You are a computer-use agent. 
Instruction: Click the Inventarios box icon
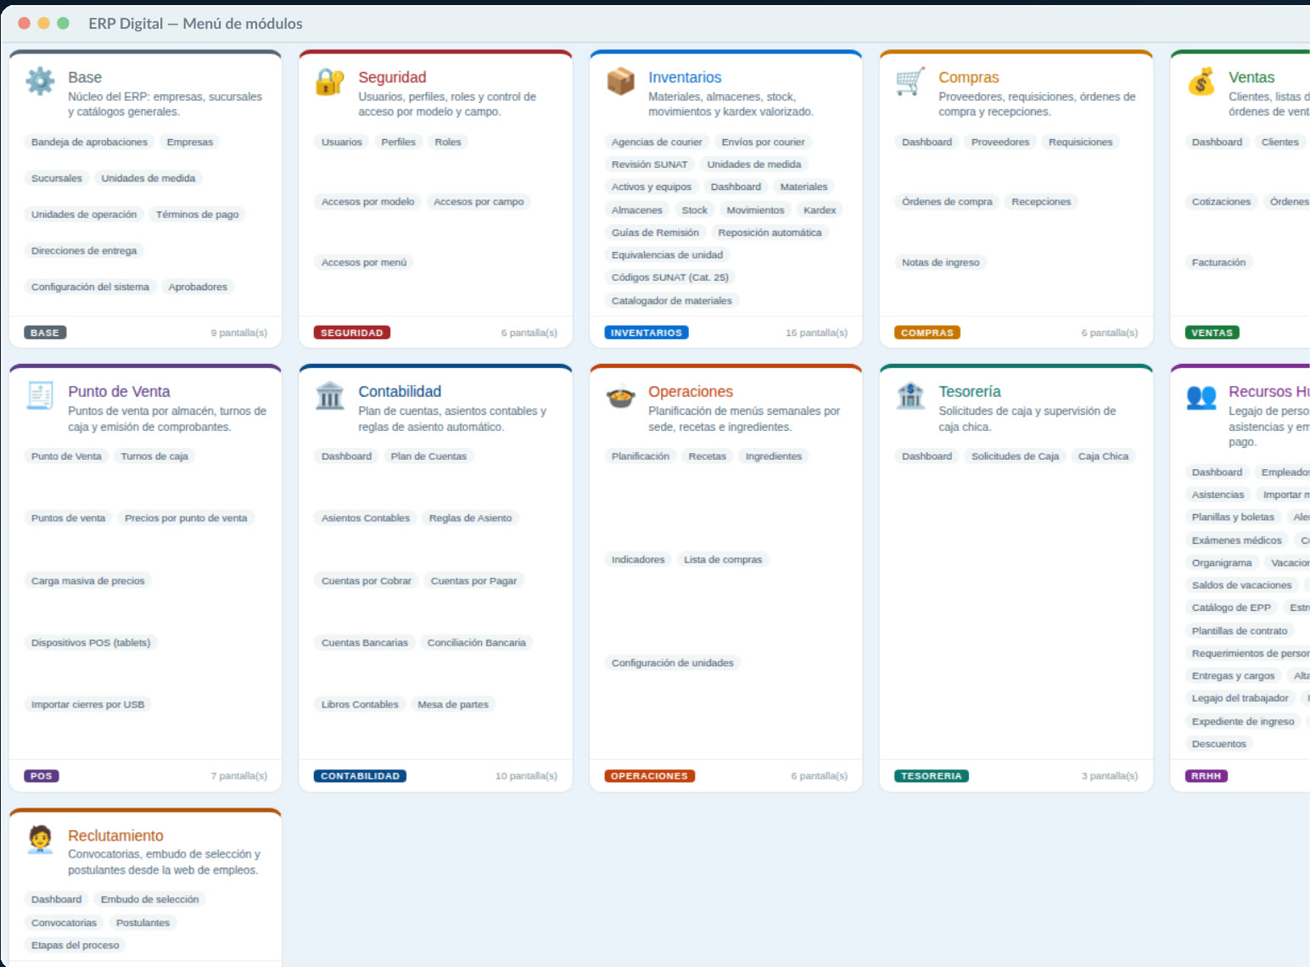620,81
